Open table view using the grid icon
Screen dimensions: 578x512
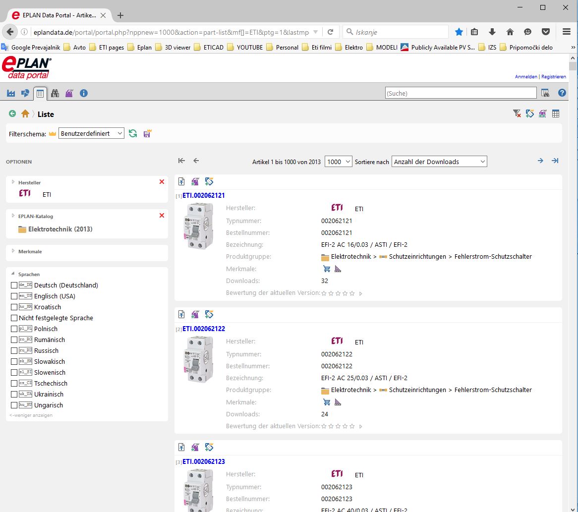556,113
